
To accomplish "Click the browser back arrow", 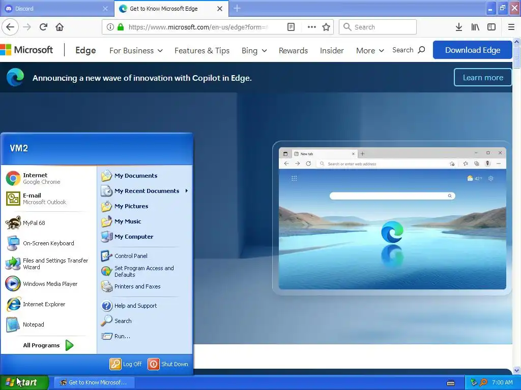I will pyautogui.click(x=10, y=27).
